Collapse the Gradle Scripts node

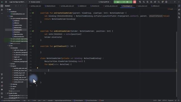point(6,93)
